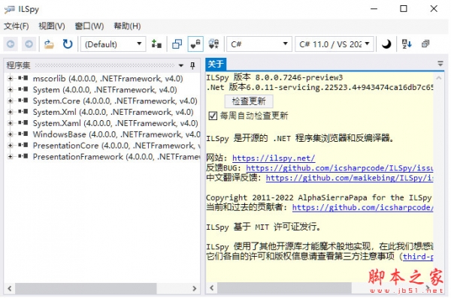Open the 反馈BUG github issues link

pos(340,168)
